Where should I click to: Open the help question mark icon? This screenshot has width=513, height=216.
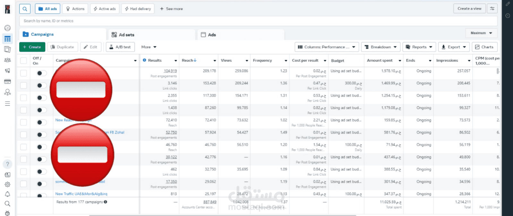tap(7, 164)
